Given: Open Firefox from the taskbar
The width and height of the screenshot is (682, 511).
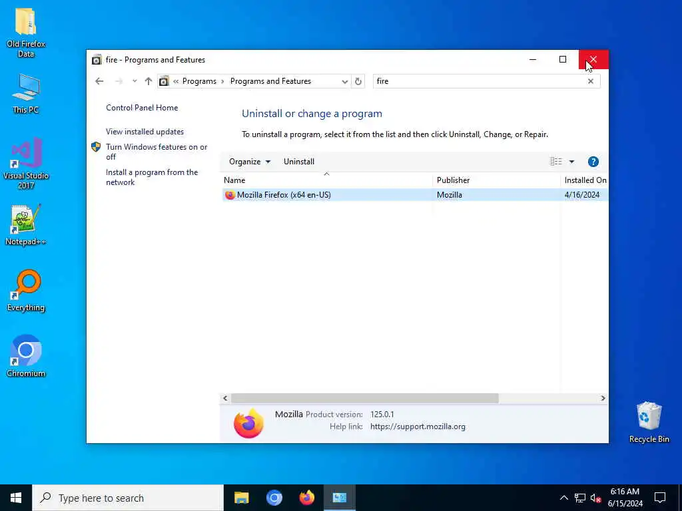Looking at the screenshot, I should 306,498.
